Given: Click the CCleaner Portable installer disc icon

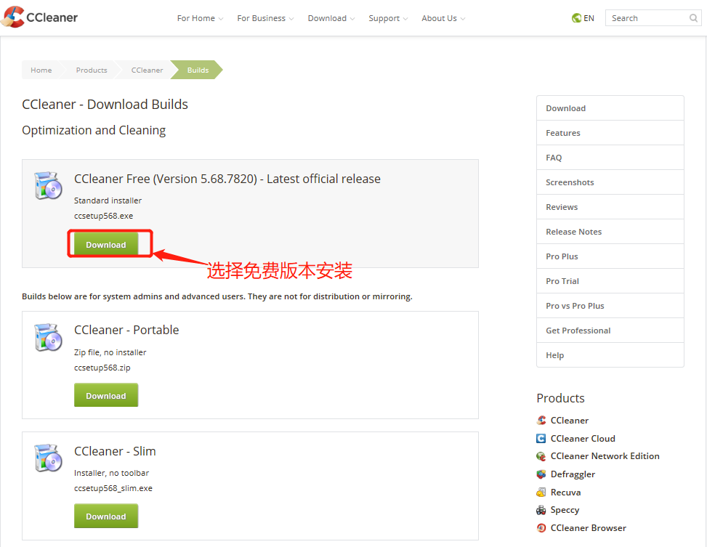Looking at the screenshot, I should (47, 336).
